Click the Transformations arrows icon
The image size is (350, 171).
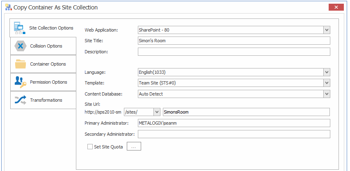[21, 100]
